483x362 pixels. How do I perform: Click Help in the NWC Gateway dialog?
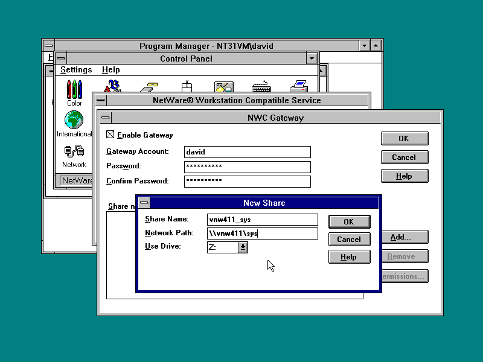coord(405,176)
